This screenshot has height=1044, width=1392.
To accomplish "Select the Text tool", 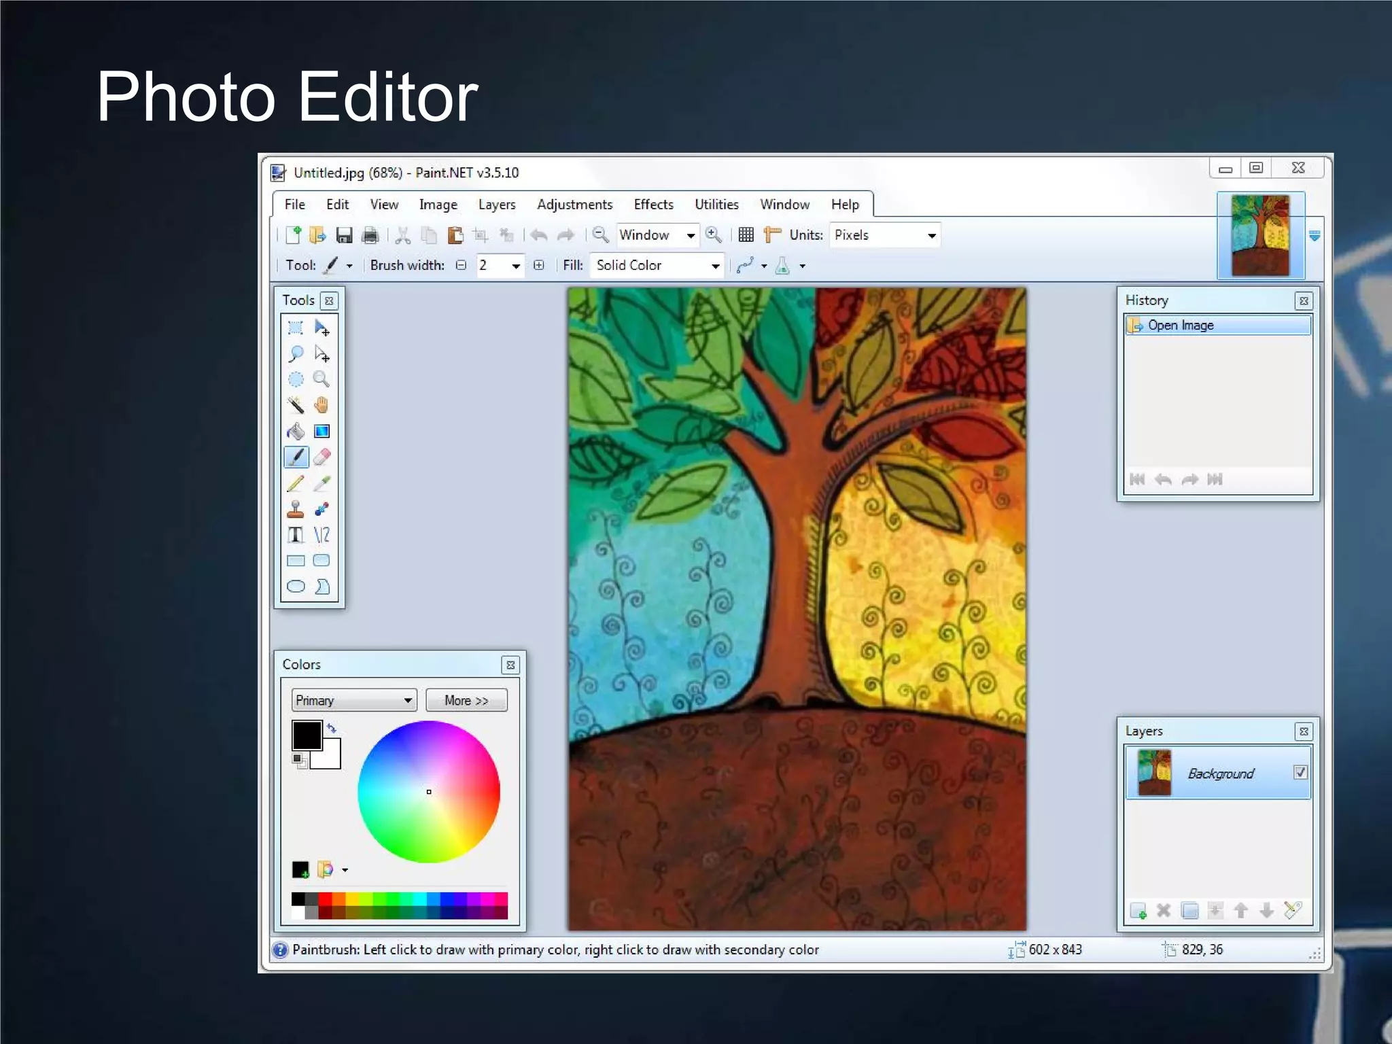I will [x=296, y=535].
